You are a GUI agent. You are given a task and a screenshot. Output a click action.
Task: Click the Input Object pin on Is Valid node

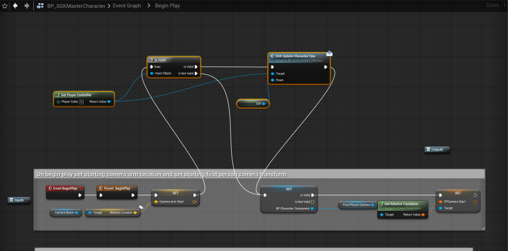pyautogui.click(x=152, y=73)
